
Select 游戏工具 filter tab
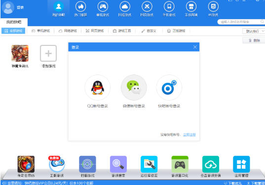(x=122, y=31)
